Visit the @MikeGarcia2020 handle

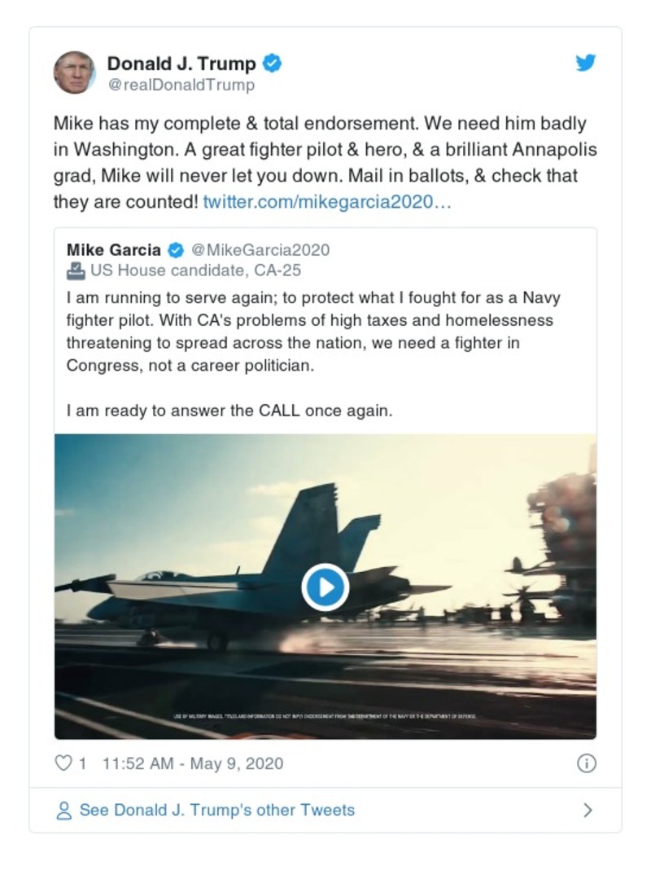click(x=260, y=250)
